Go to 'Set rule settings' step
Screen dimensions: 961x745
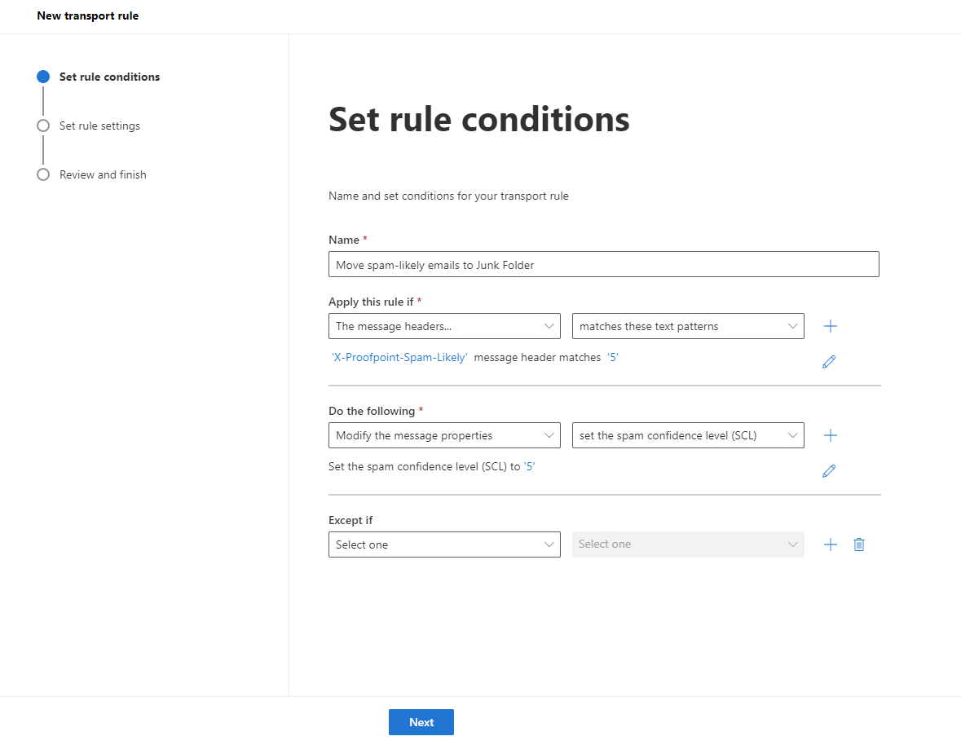[x=88, y=126]
